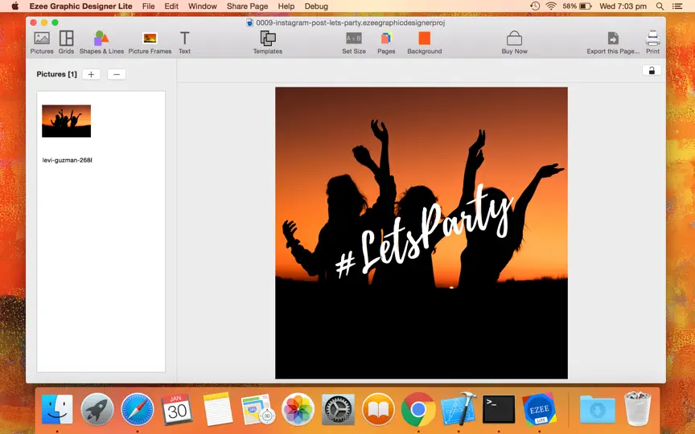Open System Preferences gear in Dock
This screenshot has height=434, width=695.
tap(338, 409)
